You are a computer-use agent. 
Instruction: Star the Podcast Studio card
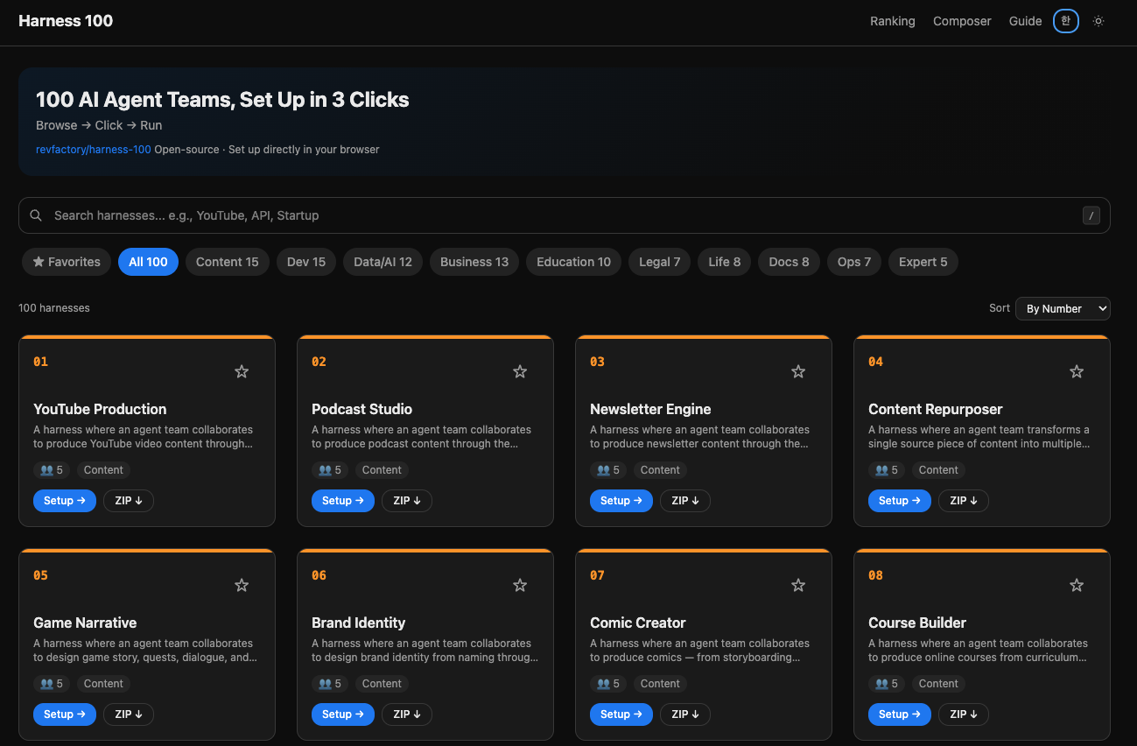point(520,371)
